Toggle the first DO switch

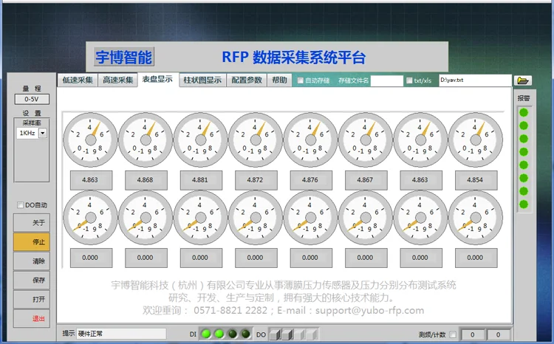275,334
